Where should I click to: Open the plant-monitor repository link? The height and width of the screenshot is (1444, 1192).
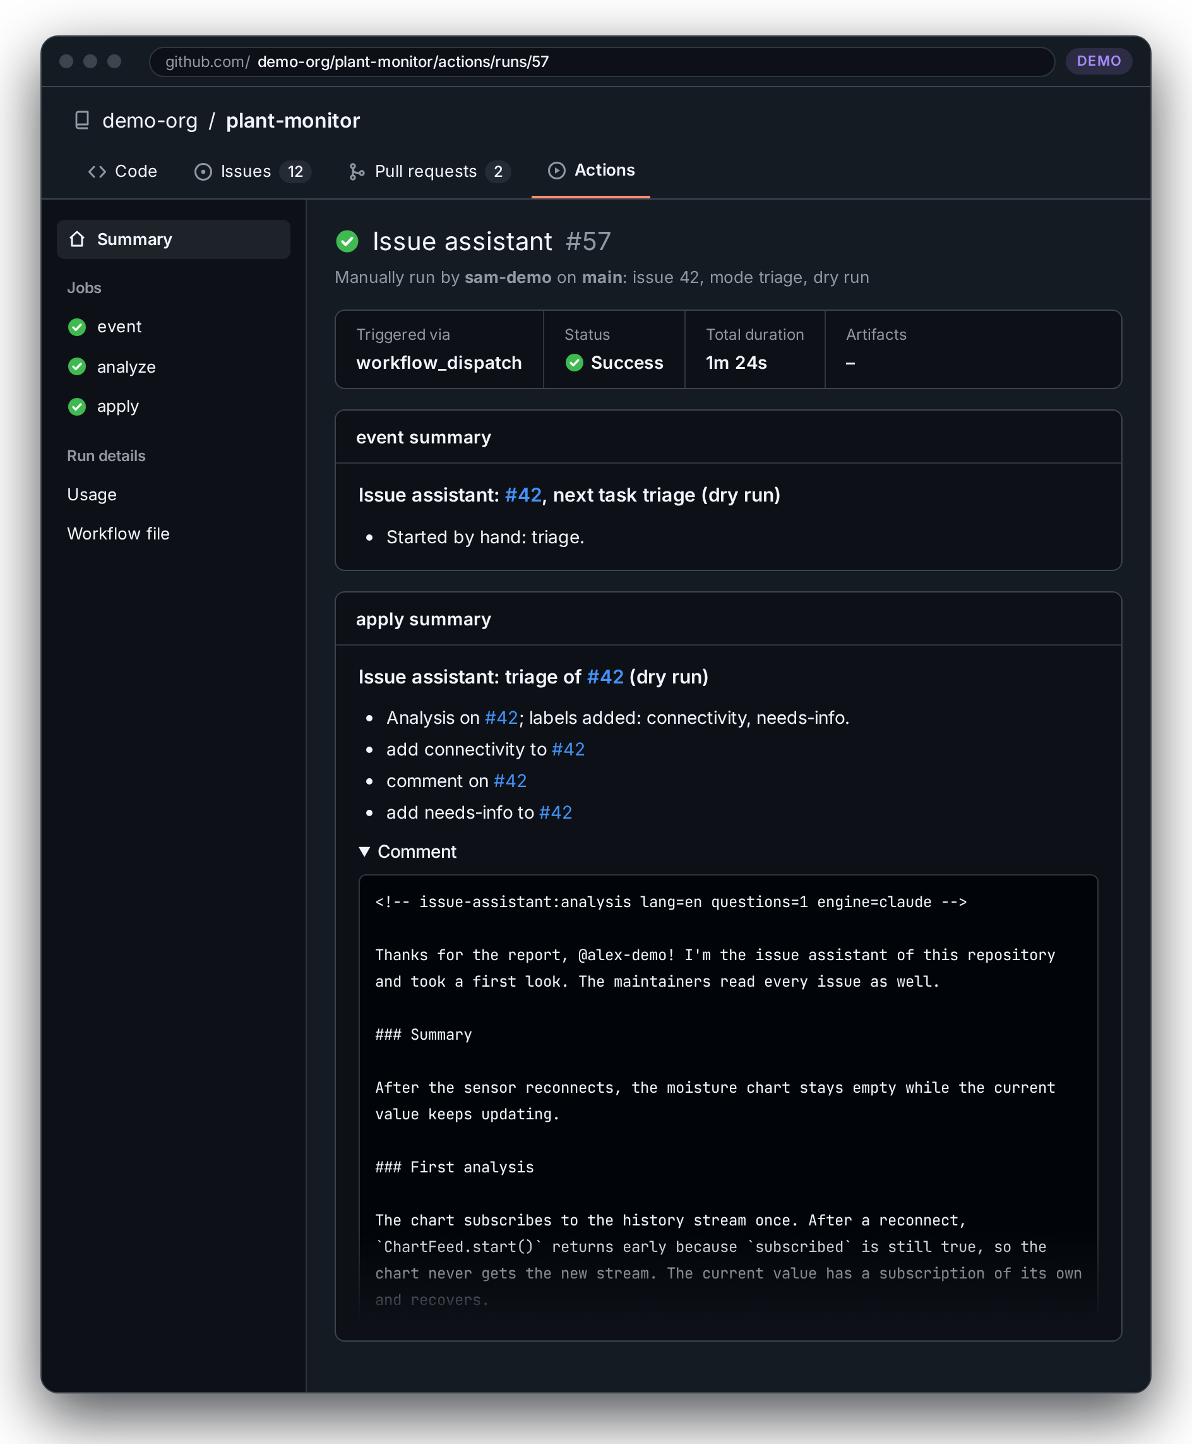click(x=292, y=120)
